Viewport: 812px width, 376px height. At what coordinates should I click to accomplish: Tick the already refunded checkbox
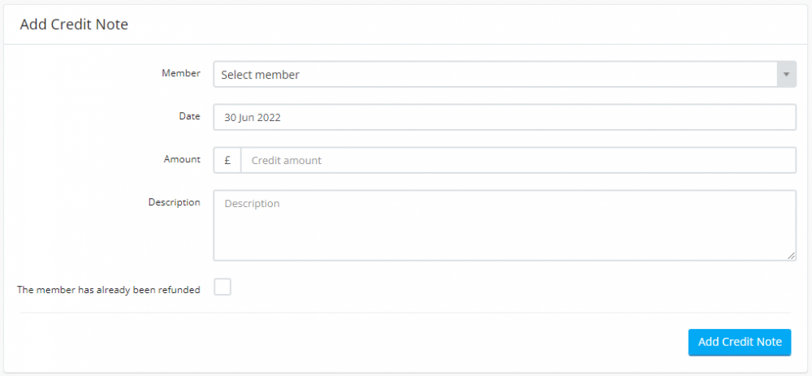[x=222, y=287]
